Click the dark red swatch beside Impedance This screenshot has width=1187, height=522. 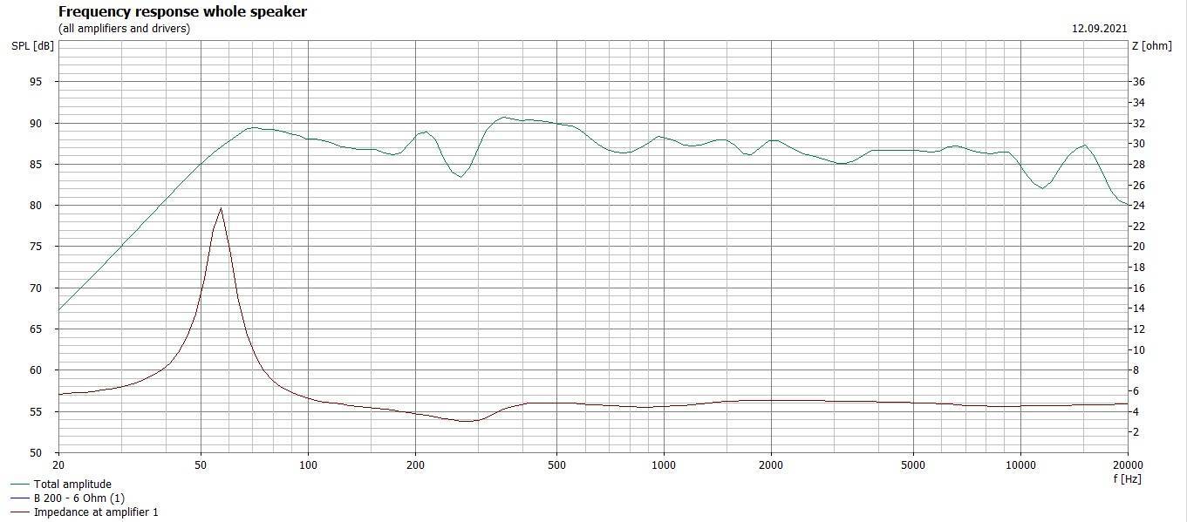(20, 512)
